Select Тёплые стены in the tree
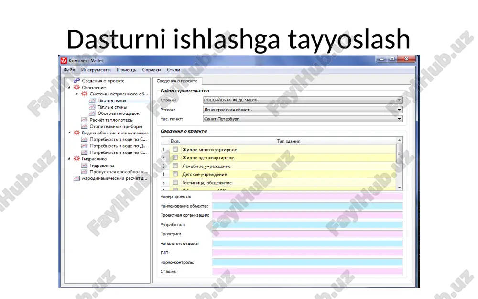The height and width of the screenshot is (299, 478). (x=112, y=107)
